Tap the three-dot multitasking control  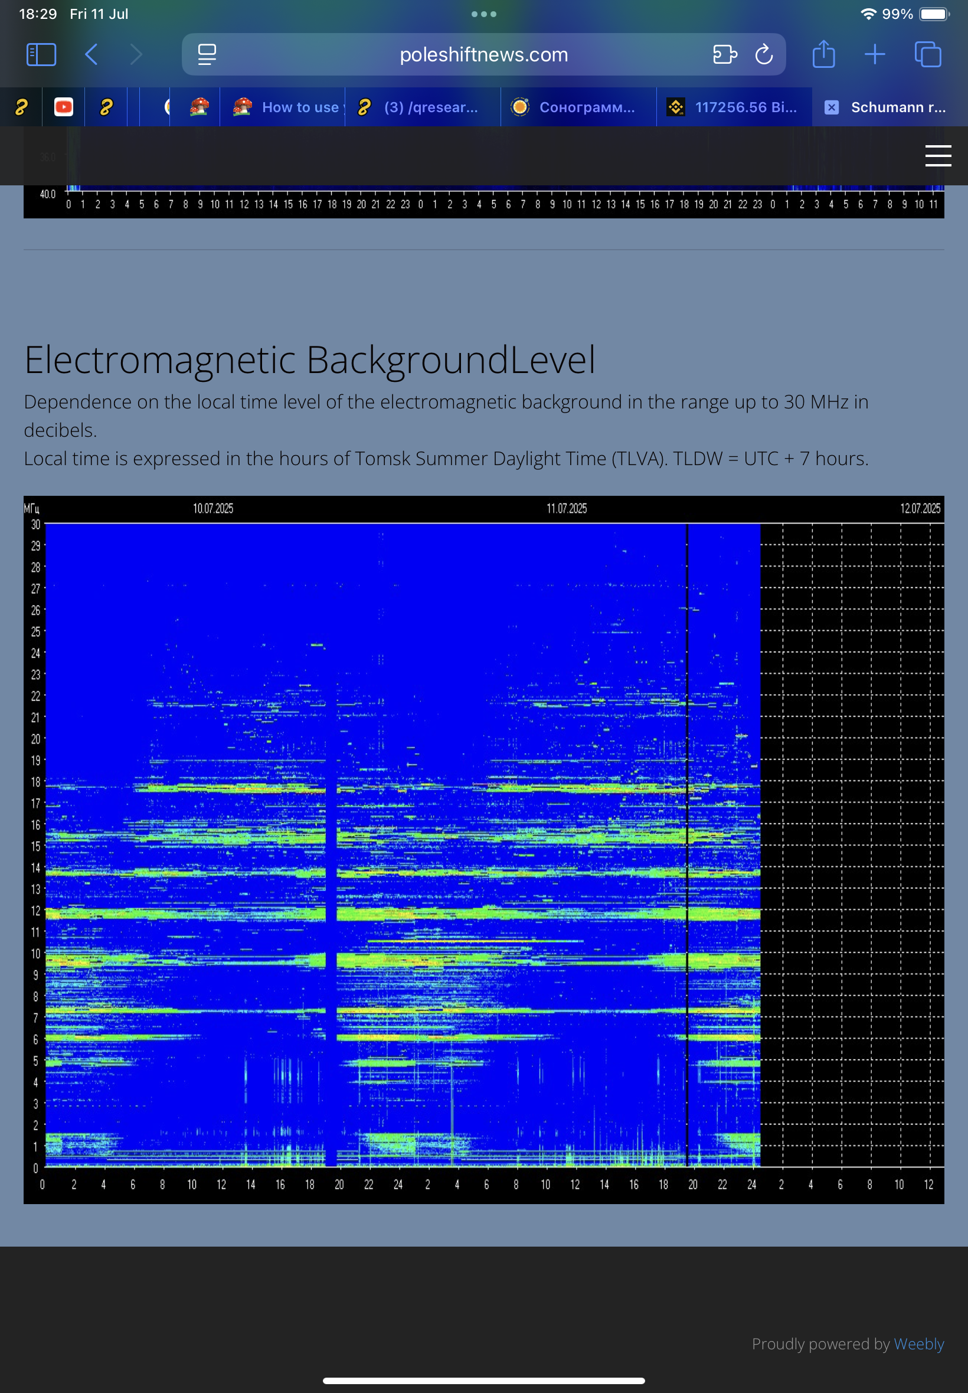coord(483,14)
